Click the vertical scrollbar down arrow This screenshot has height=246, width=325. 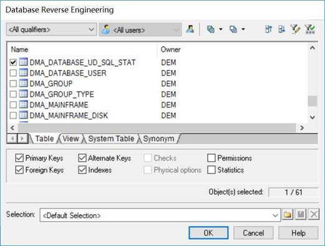click(313, 117)
